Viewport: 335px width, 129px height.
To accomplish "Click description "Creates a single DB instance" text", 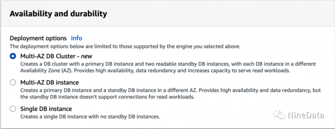I will (90, 117).
